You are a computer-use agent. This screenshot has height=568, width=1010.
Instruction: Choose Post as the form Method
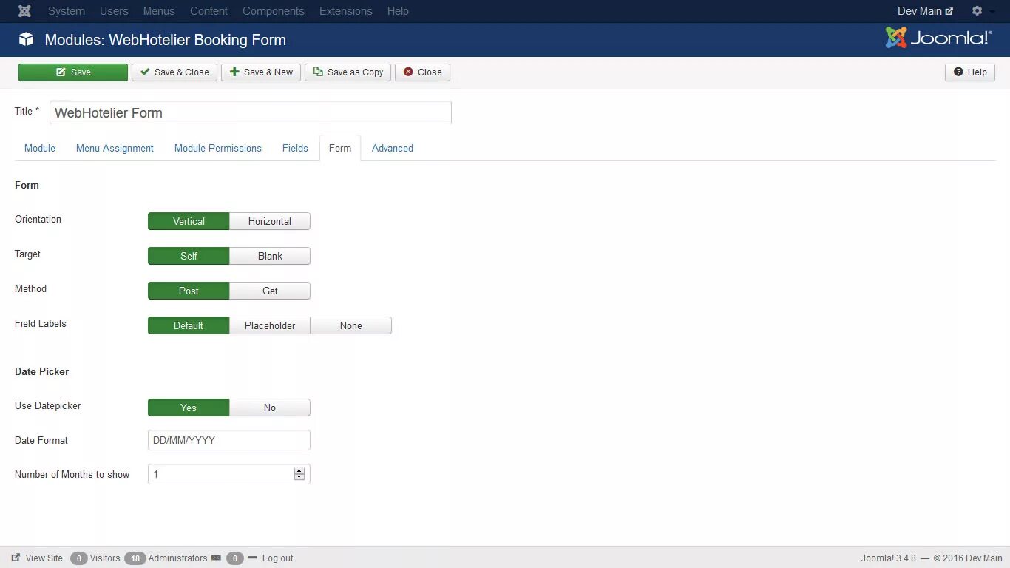[x=189, y=291]
